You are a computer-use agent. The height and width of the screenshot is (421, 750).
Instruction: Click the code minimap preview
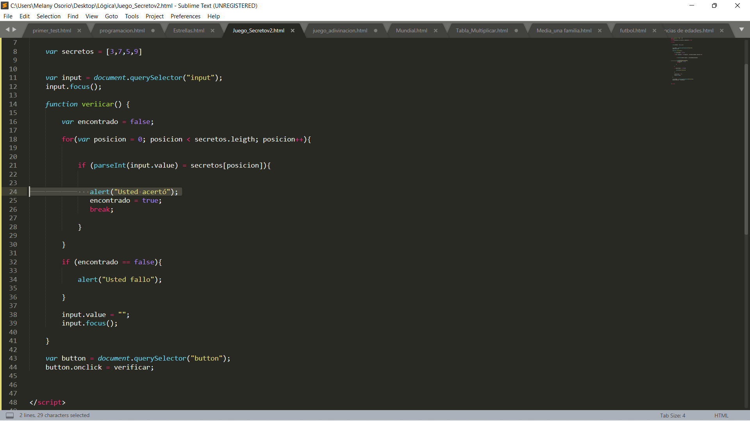(686, 61)
